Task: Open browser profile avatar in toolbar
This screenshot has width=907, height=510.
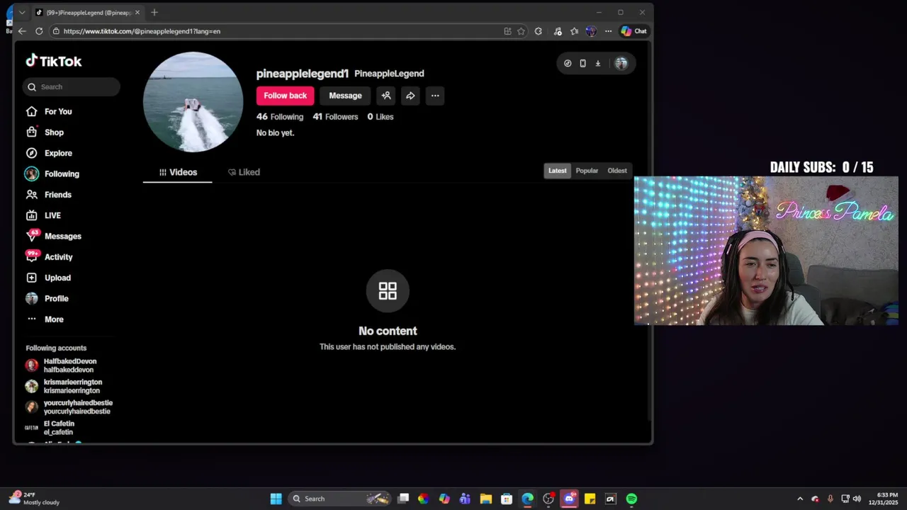Action: tap(591, 31)
